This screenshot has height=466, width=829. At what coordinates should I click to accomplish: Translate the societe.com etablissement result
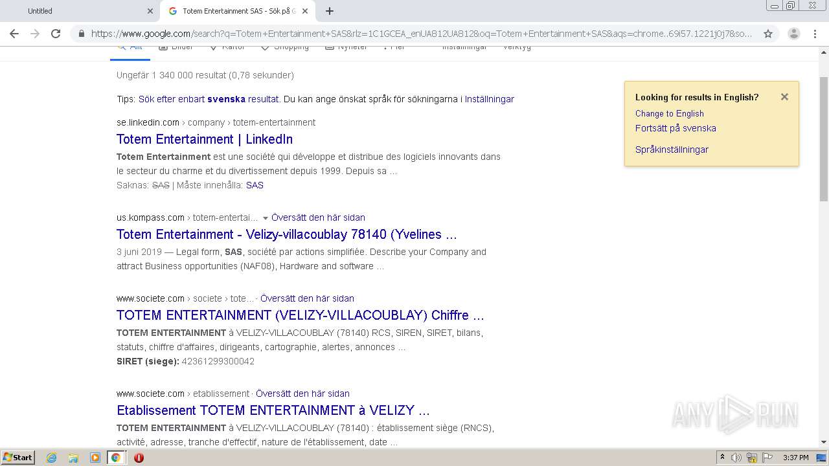click(x=302, y=394)
